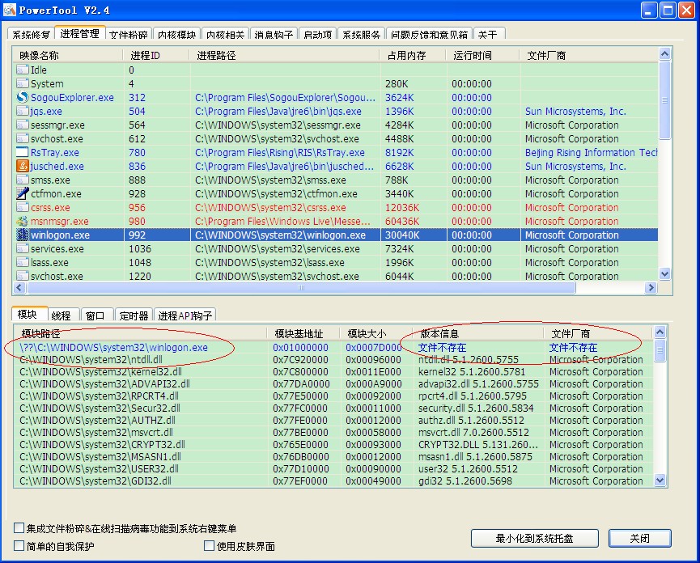Click the services.exe process icon
Screen dimensions: 700x563
click(23, 248)
